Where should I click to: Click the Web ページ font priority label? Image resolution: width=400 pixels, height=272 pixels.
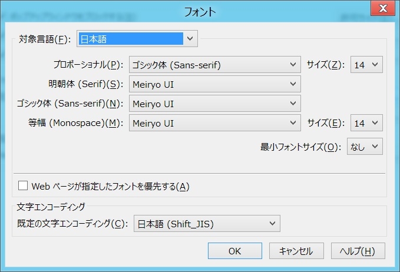click(x=110, y=187)
